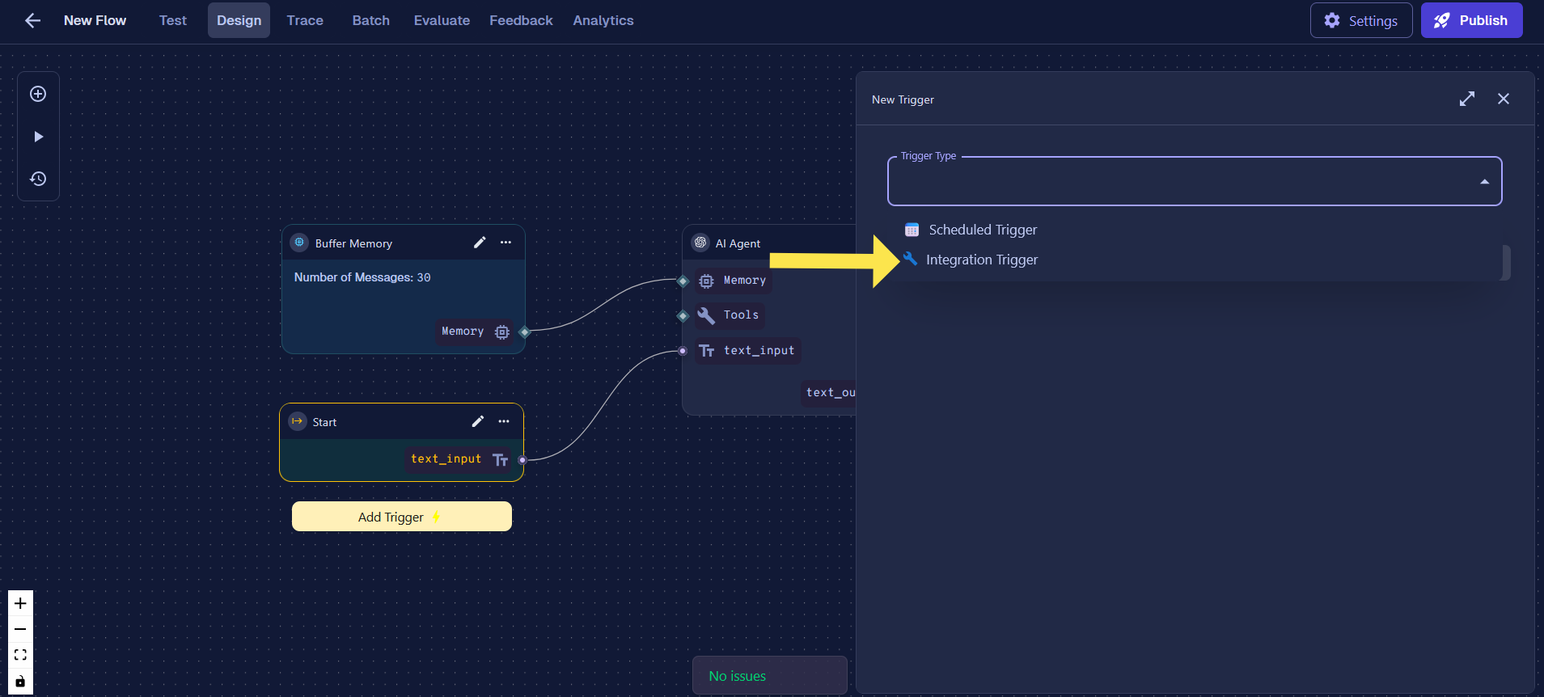Open the version history clock icon
The width and height of the screenshot is (1544, 697).
click(x=38, y=179)
